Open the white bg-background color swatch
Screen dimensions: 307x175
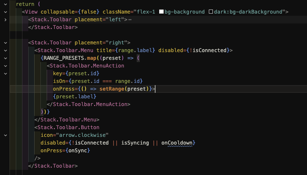click(x=161, y=12)
